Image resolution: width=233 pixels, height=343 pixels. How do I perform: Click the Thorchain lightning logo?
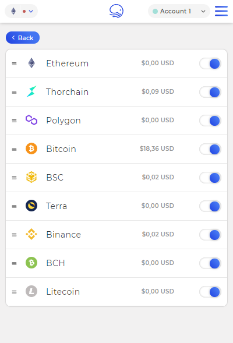point(31,91)
